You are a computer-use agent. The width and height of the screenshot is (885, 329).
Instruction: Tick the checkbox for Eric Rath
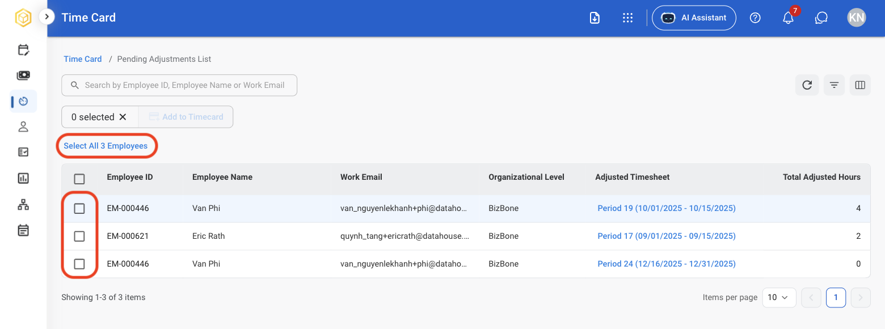[x=79, y=236]
